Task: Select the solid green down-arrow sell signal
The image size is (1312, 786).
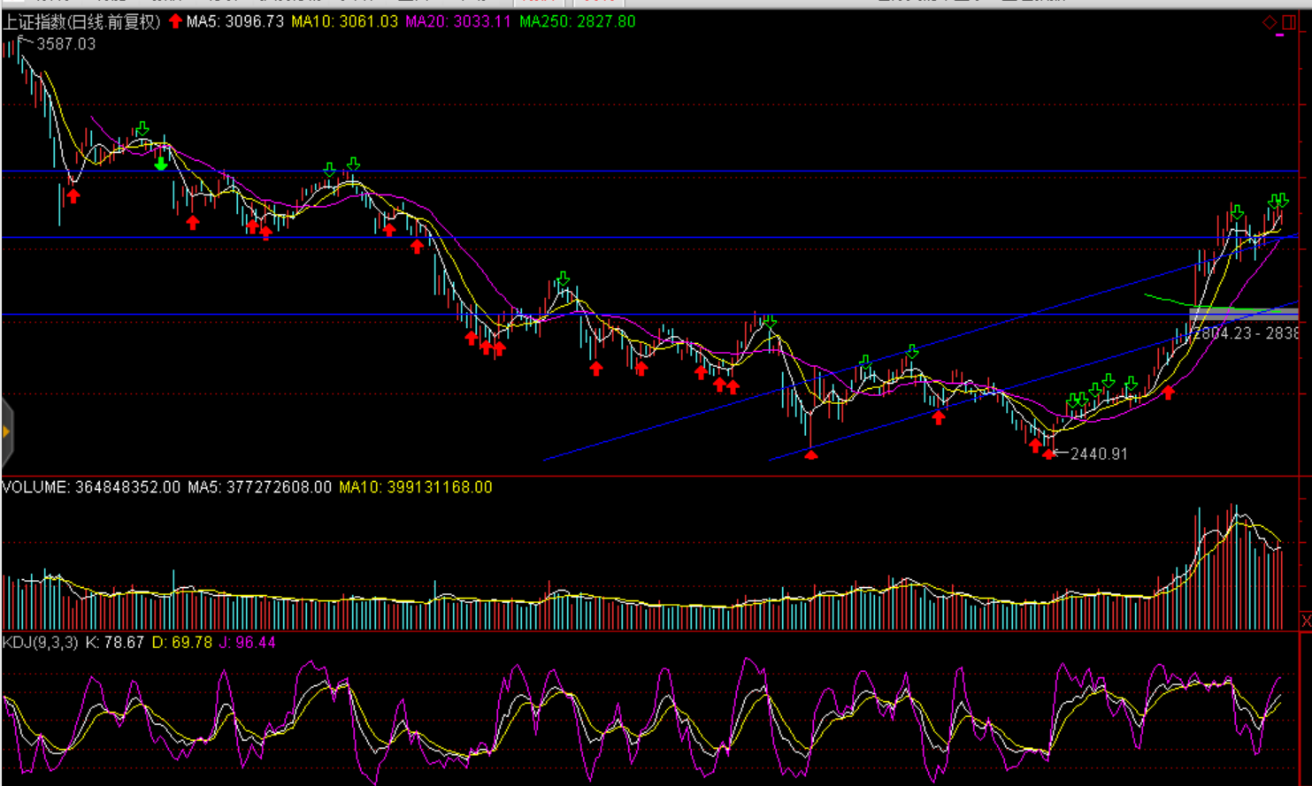Action: 160,164
